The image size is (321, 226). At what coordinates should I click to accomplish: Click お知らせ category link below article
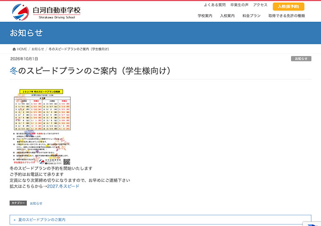coord(36,203)
